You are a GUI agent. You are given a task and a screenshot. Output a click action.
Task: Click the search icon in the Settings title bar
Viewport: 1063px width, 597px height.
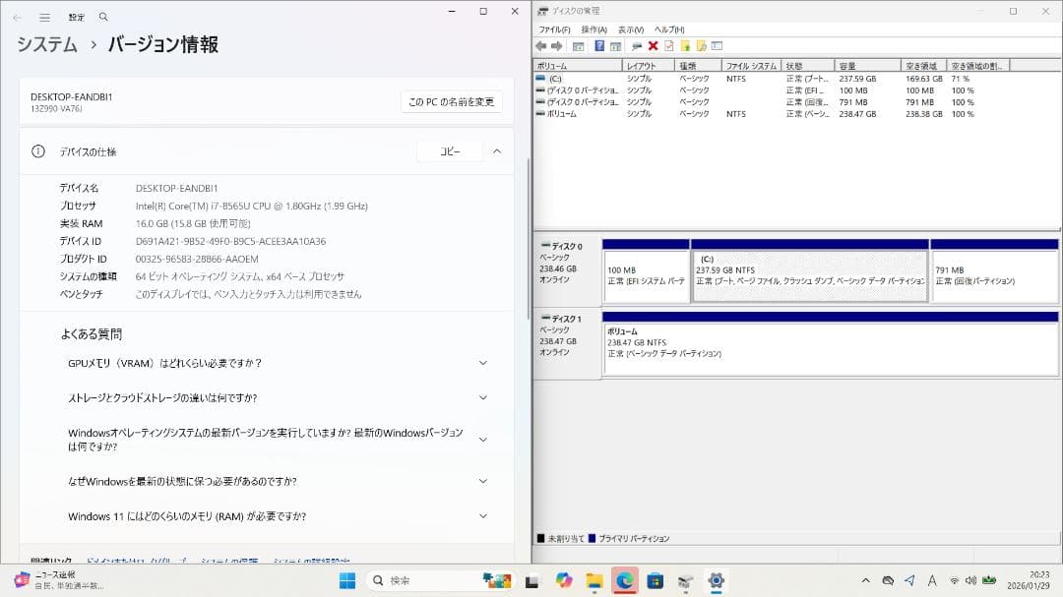click(x=103, y=16)
